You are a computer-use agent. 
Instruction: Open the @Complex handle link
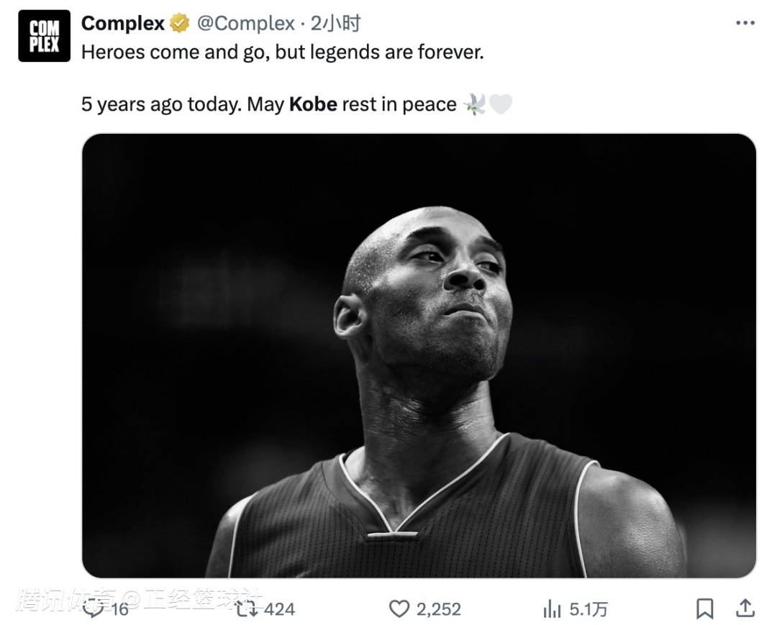(x=246, y=23)
